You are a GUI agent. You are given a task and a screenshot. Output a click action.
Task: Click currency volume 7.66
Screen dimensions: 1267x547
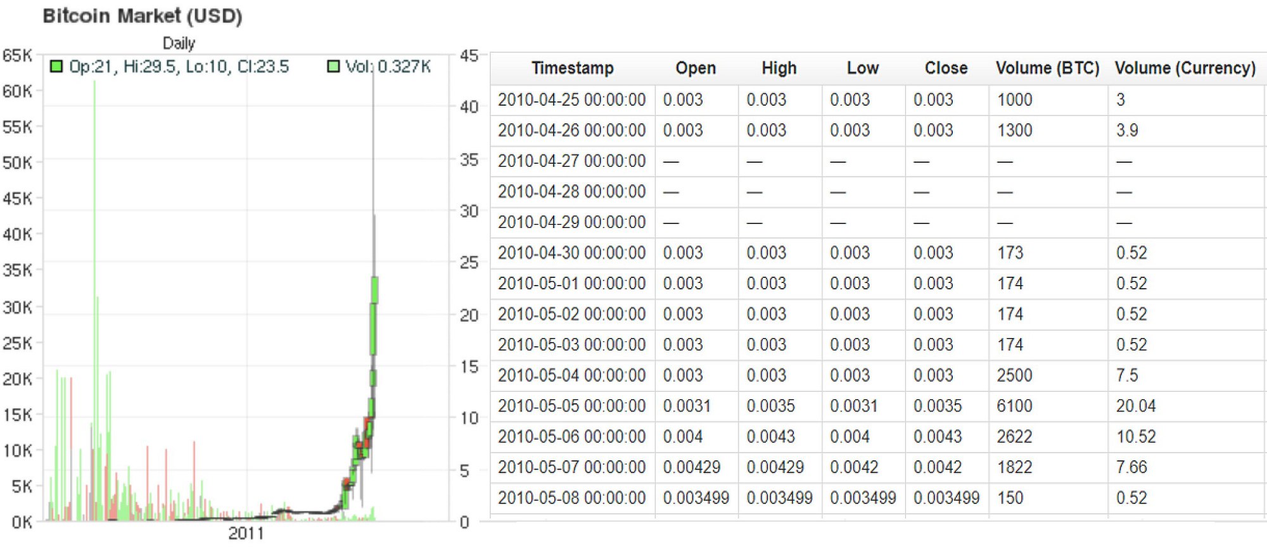pos(1131,468)
